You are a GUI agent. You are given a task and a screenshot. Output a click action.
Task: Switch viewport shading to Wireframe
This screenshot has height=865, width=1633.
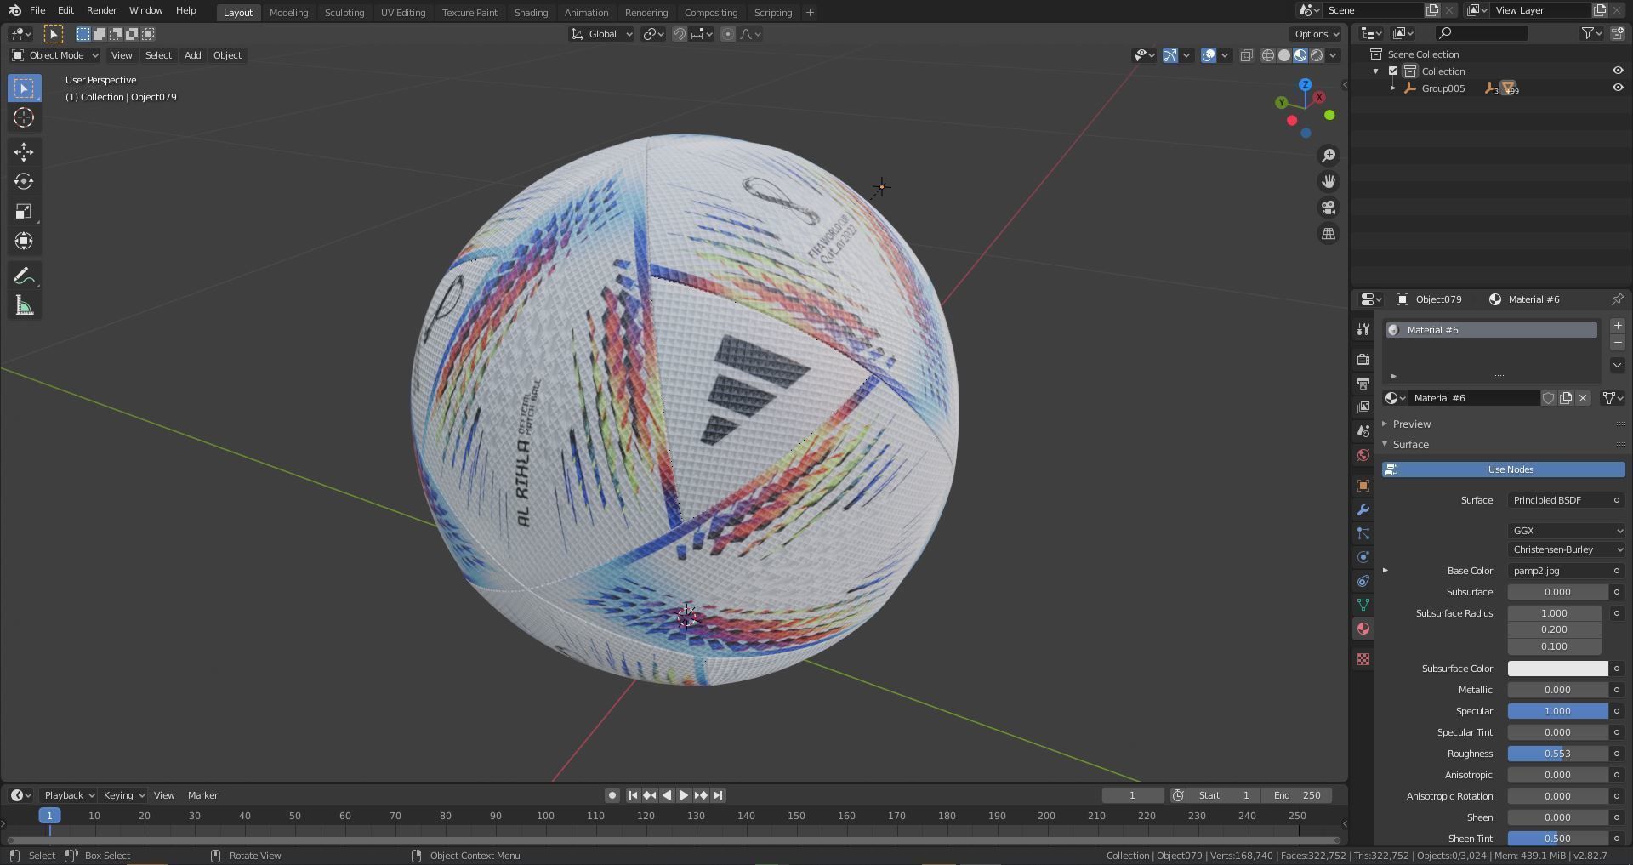(x=1267, y=55)
